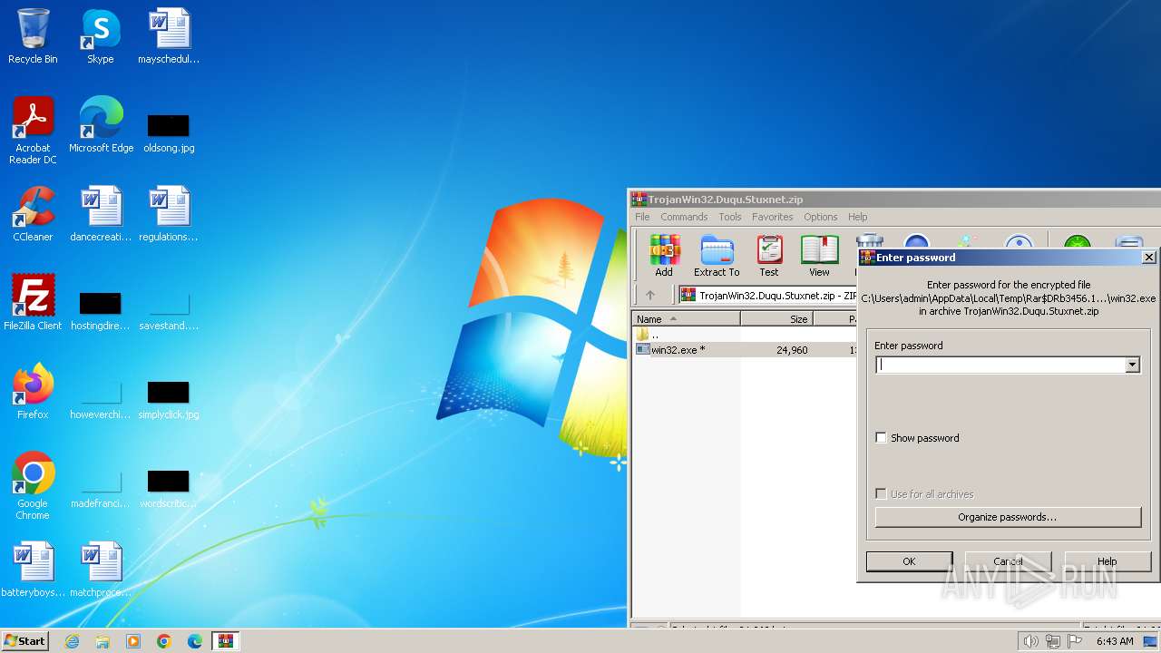The image size is (1161, 653).
Task: Select the simplyclick.jpg desktop file
Action: (x=169, y=399)
